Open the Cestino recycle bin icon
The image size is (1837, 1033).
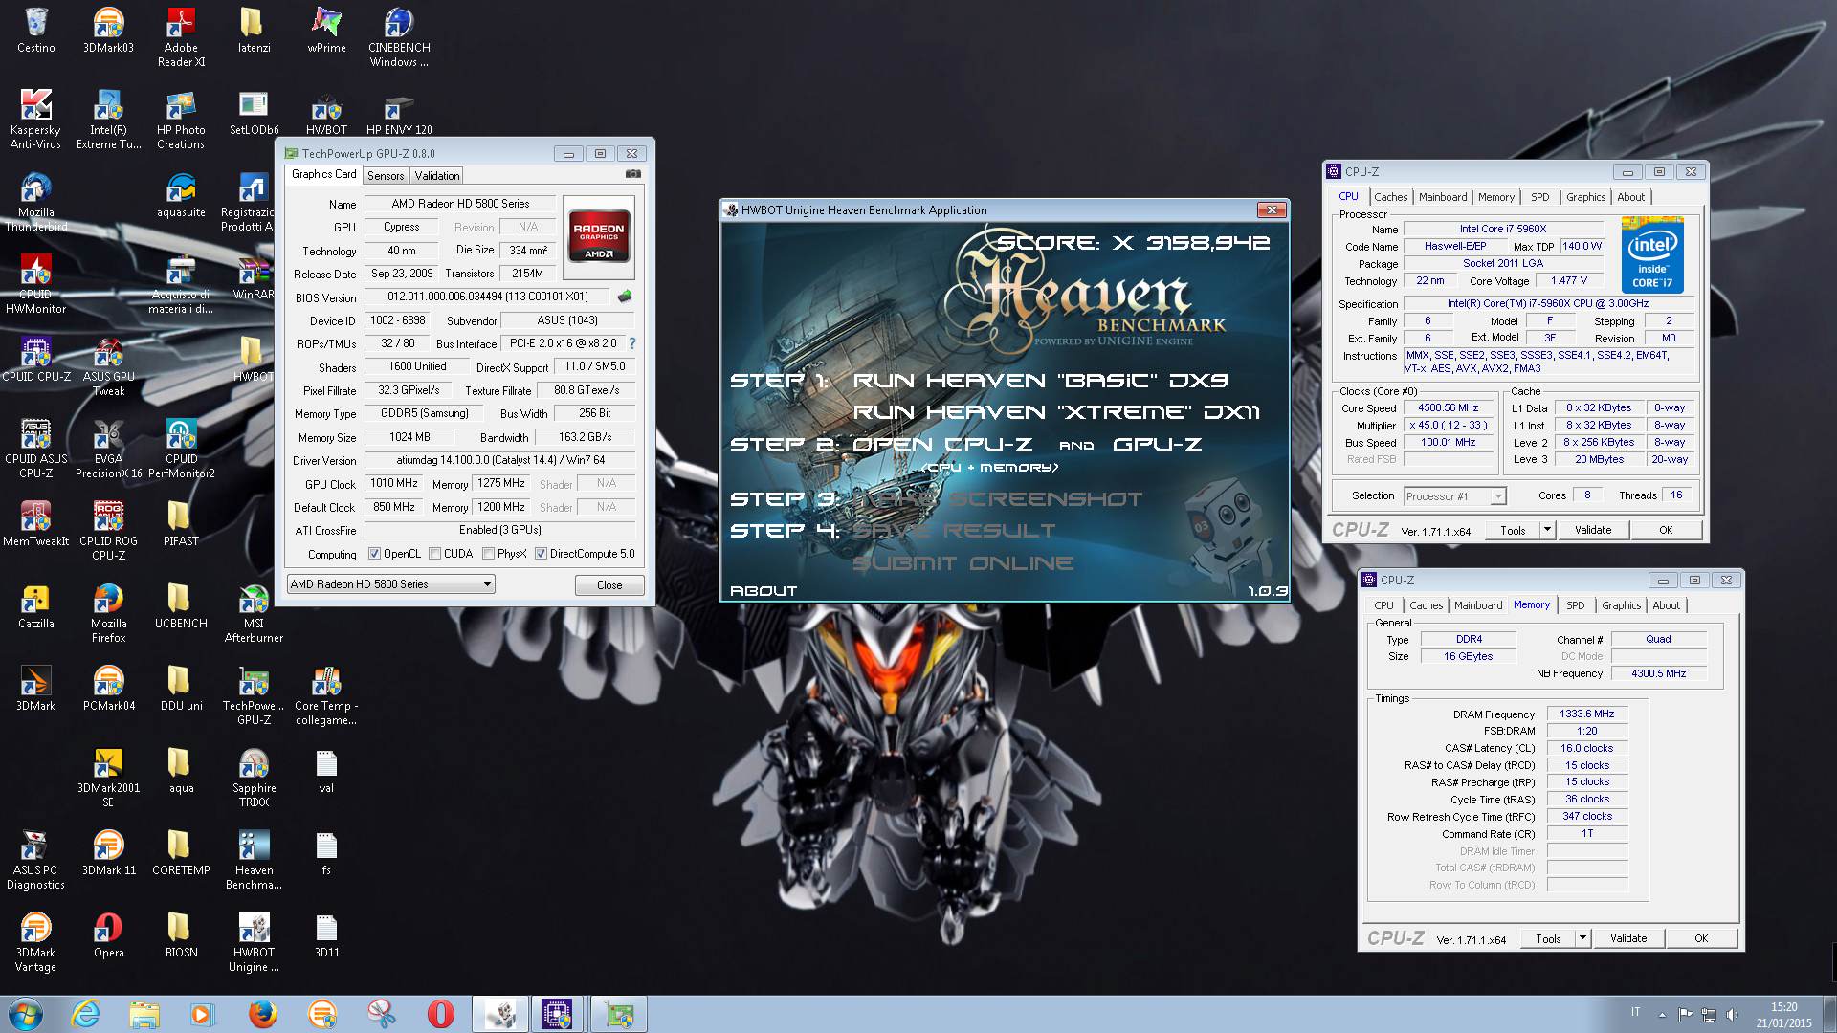36,31
